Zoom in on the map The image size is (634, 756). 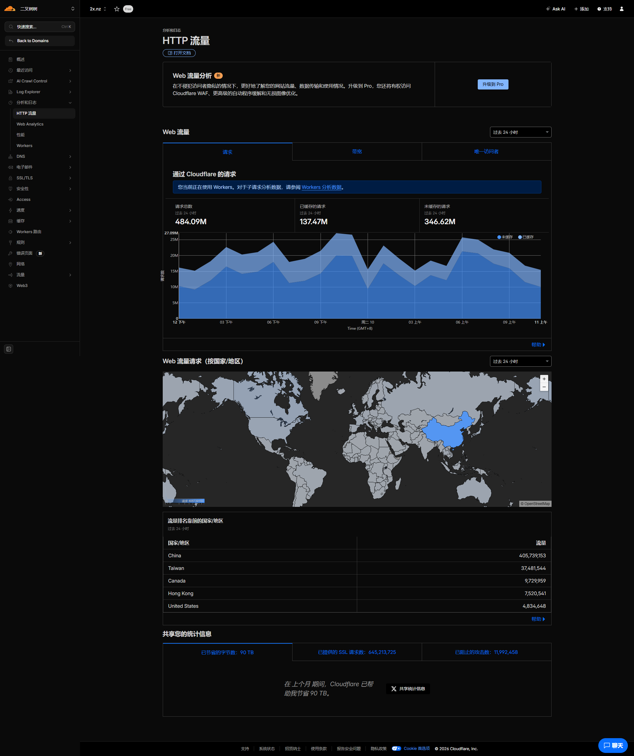point(544,379)
